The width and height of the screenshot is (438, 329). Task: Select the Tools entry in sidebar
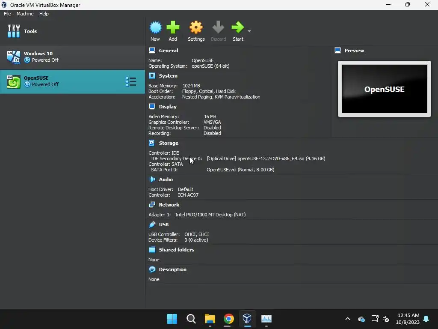[72, 31]
